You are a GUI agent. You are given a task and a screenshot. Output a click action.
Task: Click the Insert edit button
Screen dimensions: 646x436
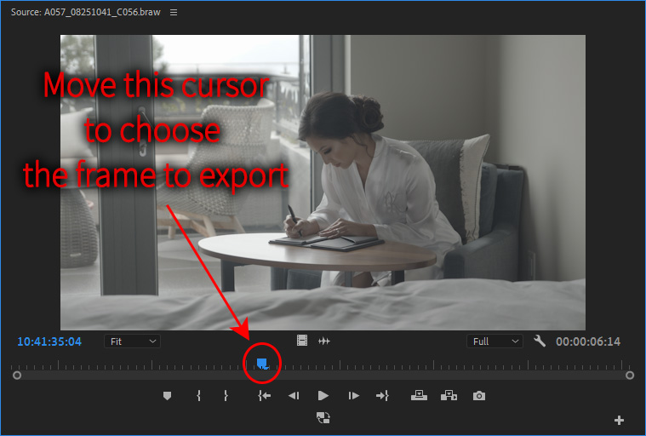click(x=419, y=396)
